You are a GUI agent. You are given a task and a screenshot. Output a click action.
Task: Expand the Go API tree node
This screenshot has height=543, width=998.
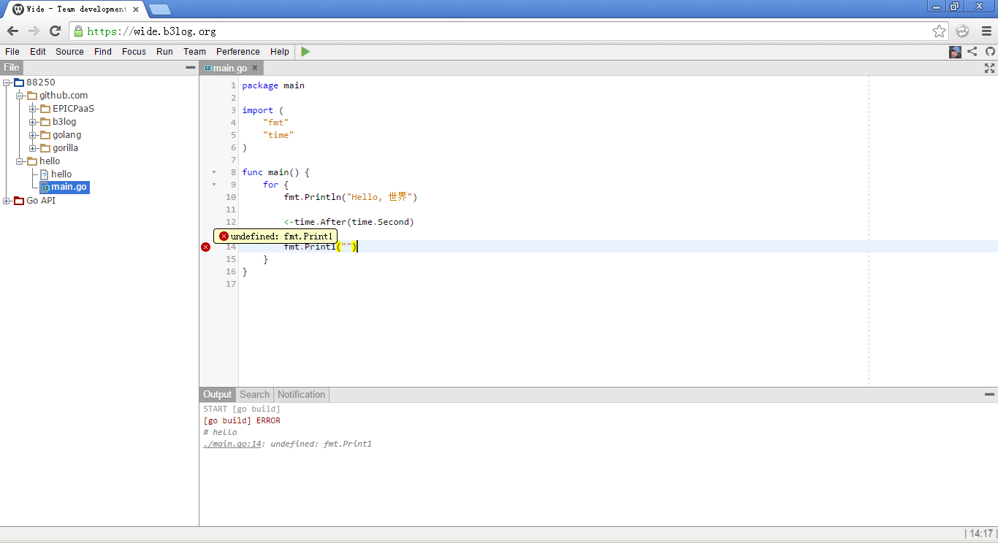7,201
